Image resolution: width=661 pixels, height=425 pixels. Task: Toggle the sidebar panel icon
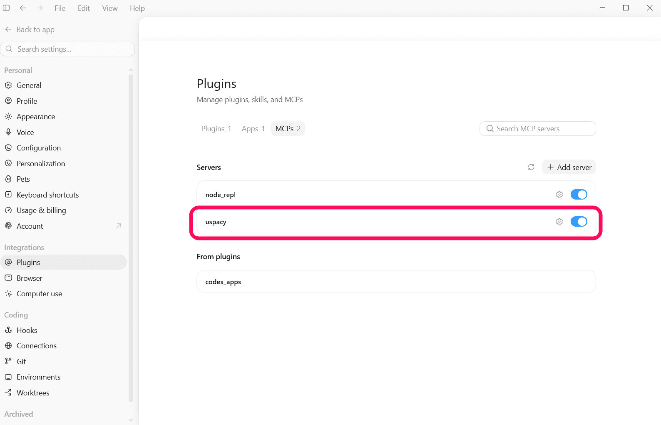point(6,8)
